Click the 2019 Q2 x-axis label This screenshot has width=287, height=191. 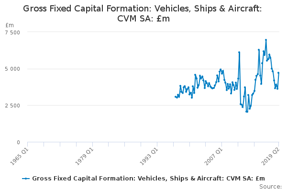point(271,156)
